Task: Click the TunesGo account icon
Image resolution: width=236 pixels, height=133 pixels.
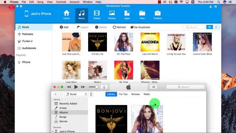Action: point(211,7)
